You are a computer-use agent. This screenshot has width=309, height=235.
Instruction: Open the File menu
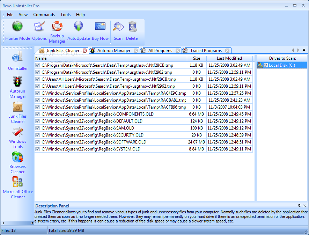coord(10,15)
